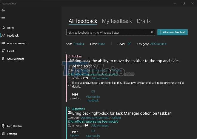Click the Neo Rambo profile avatar

point(3,126)
